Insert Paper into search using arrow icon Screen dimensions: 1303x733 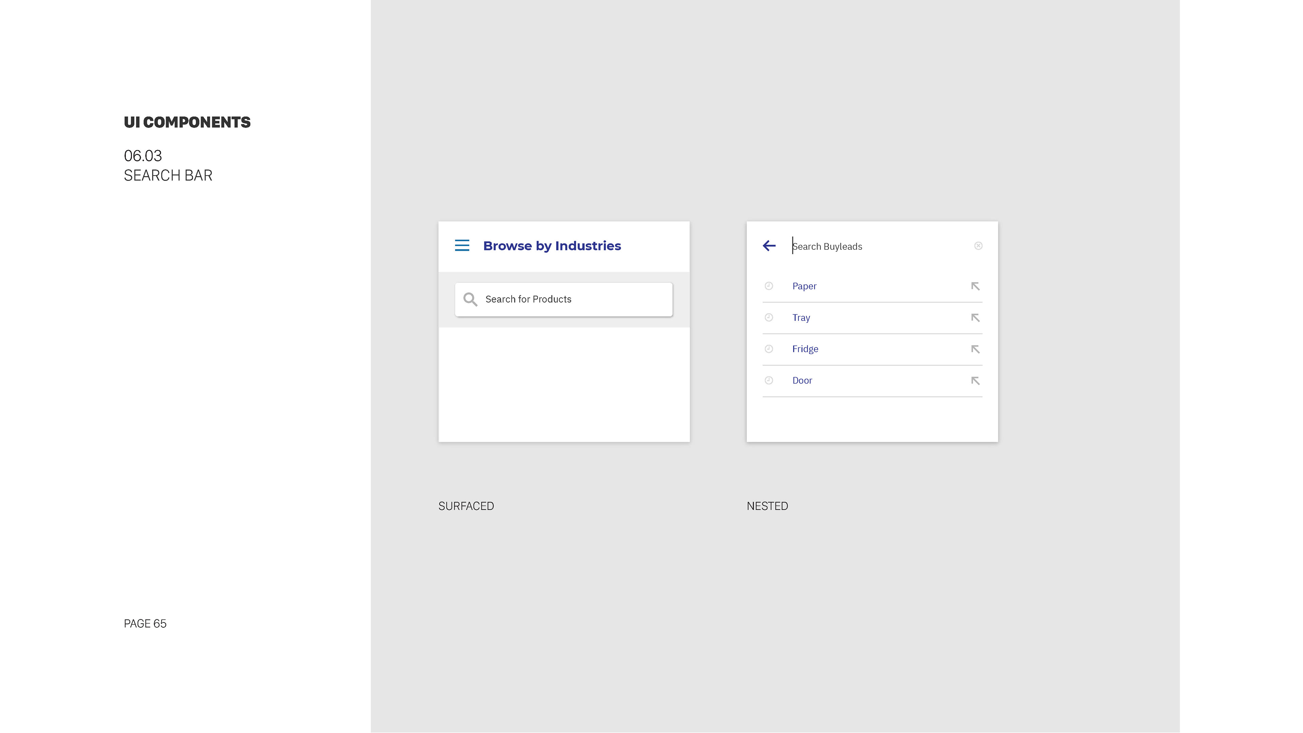coord(975,286)
